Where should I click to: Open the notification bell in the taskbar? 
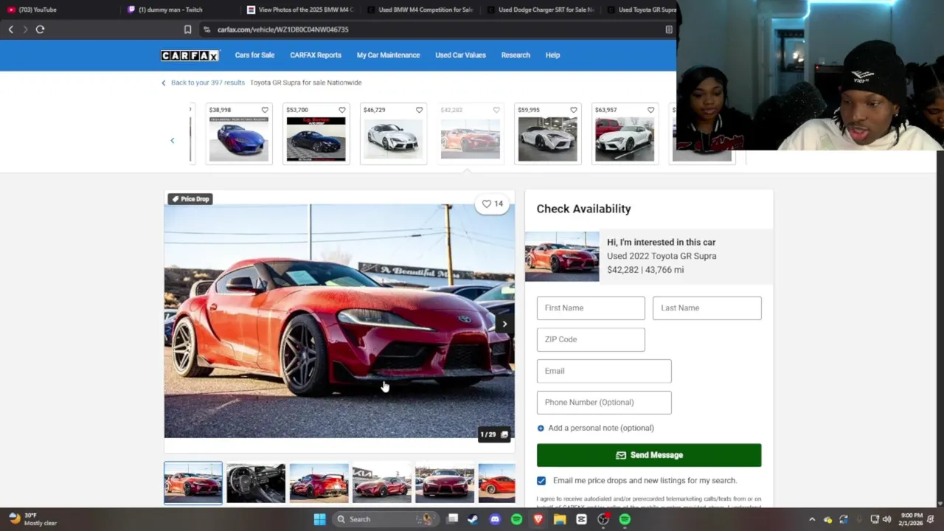point(930,519)
